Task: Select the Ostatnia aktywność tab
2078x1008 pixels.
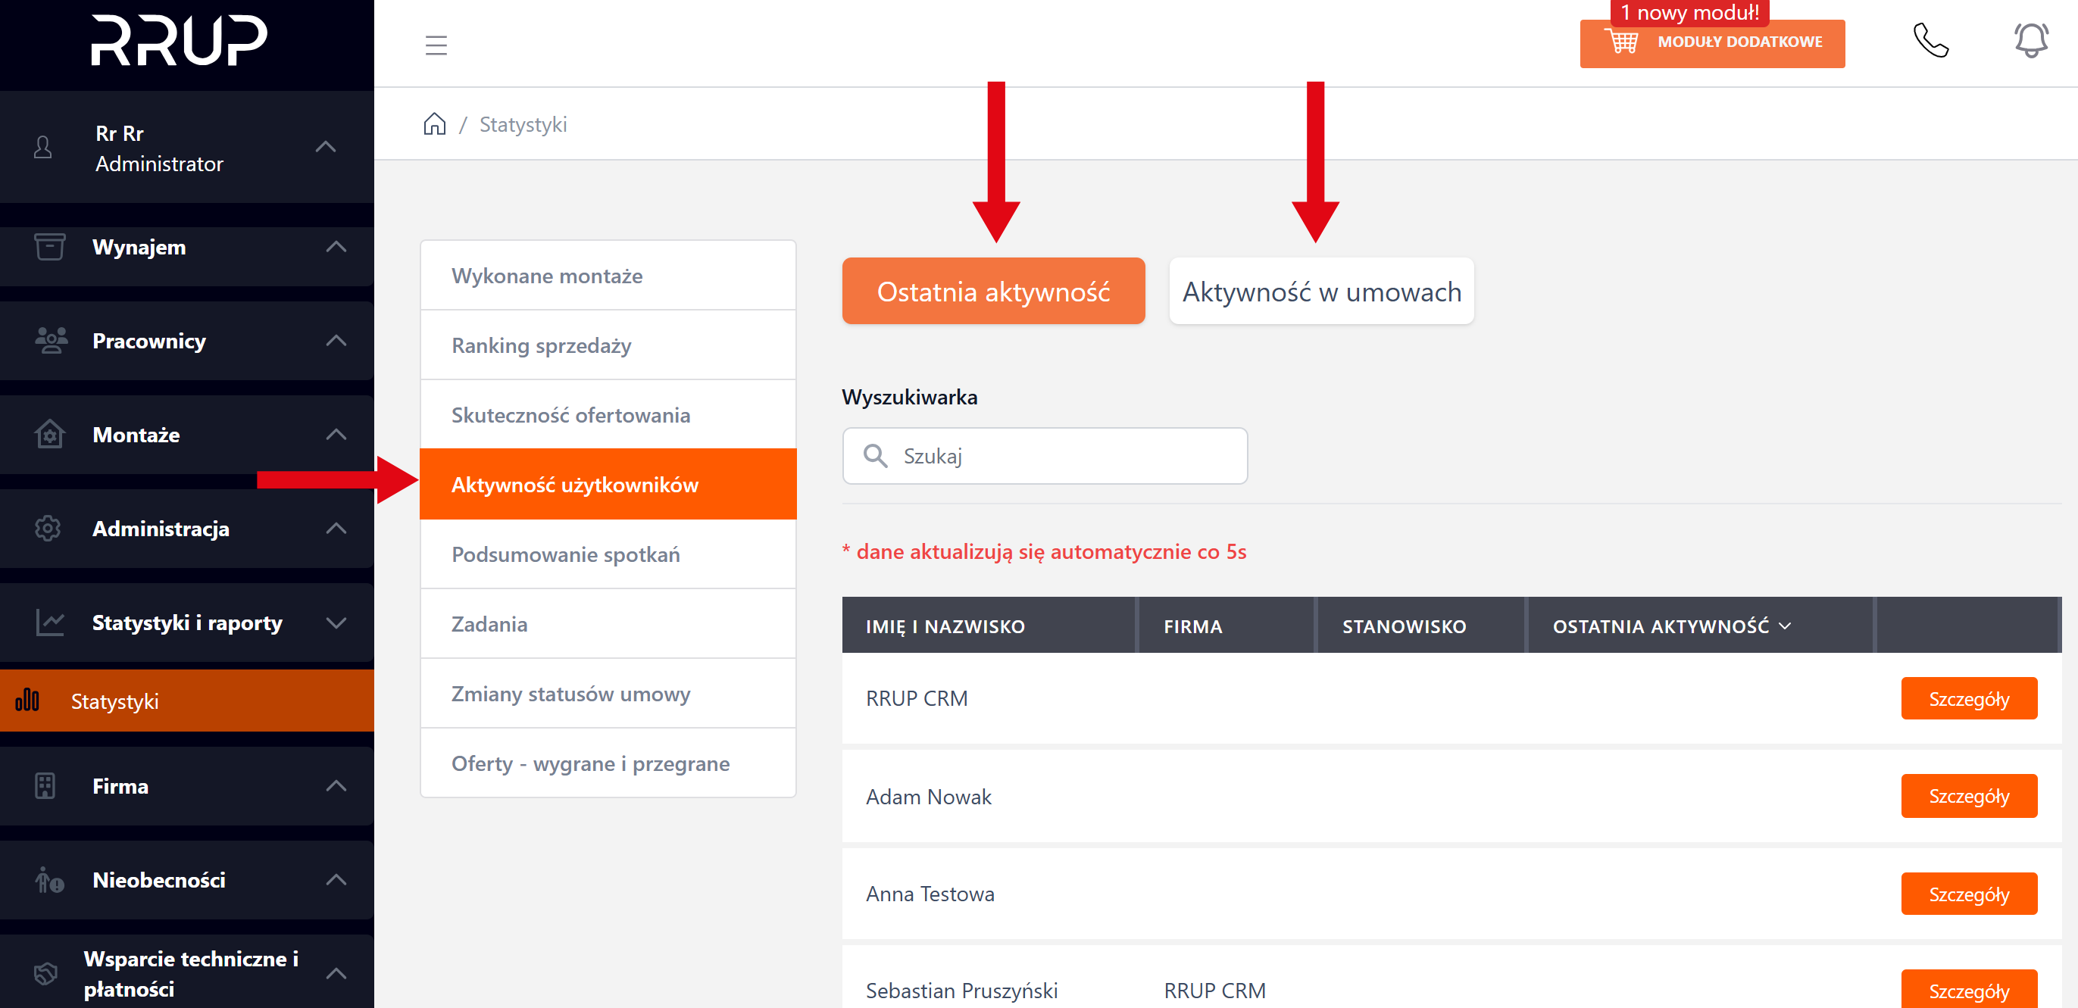Action: (x=992, y=291)
